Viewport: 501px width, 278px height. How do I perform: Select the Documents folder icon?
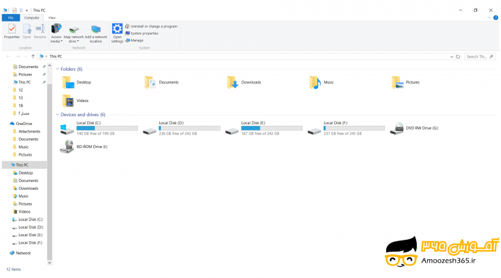[150, 82]
